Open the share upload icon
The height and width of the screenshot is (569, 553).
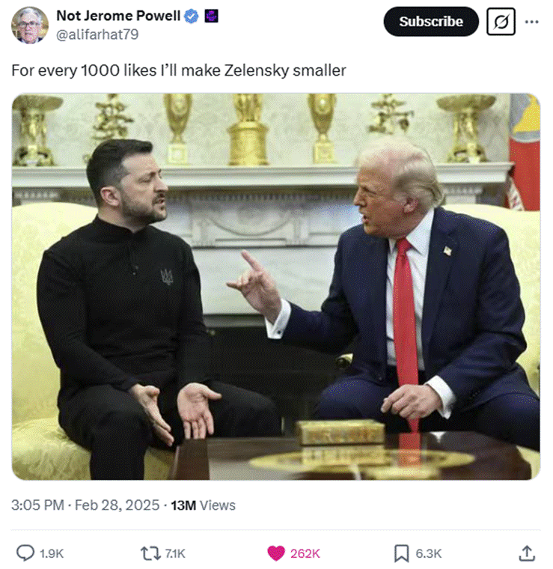coord(527,553)
